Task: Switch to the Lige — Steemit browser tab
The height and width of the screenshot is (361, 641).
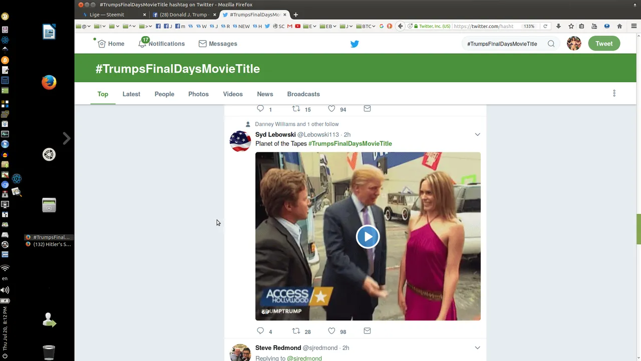Action: coord(114,15)
